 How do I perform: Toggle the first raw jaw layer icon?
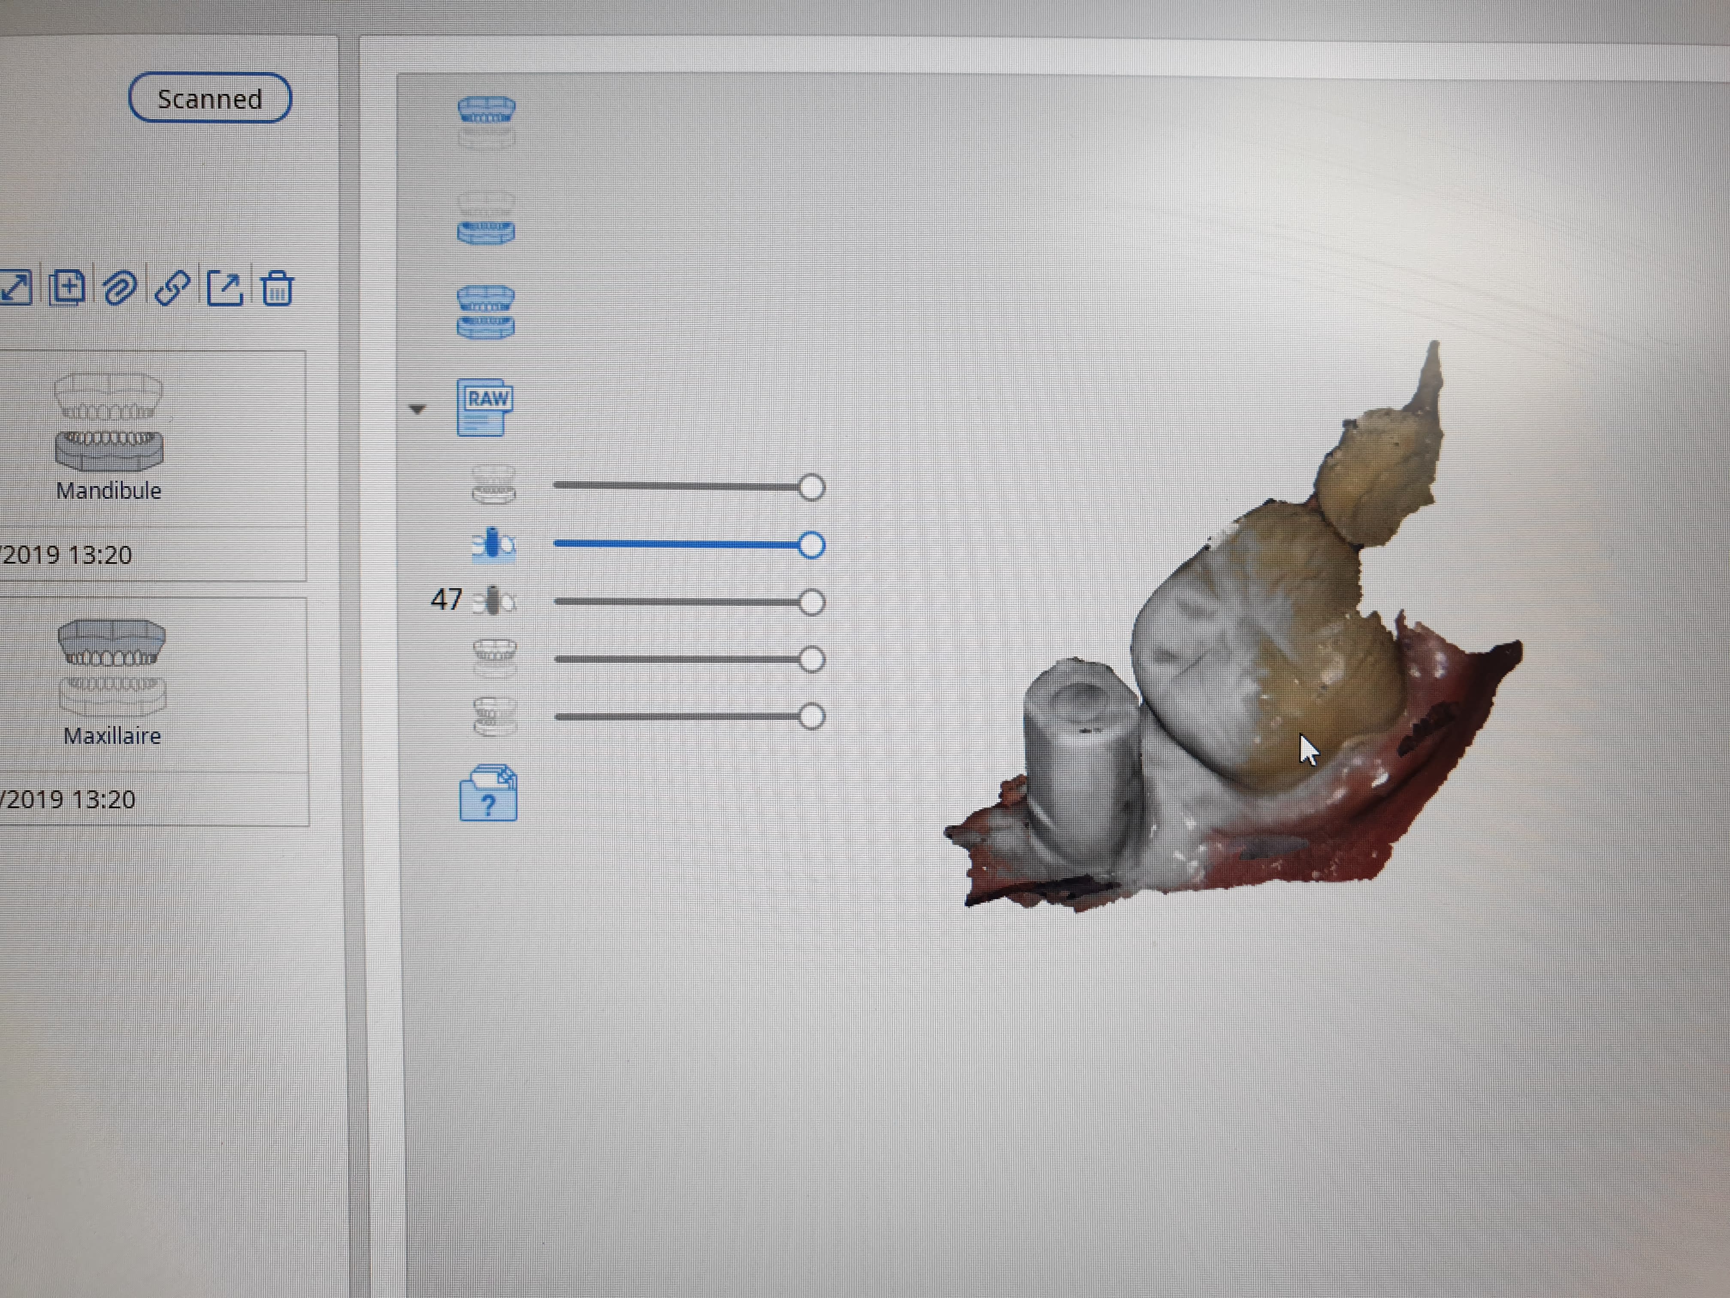pyautogui.click(x=493, y=485)
